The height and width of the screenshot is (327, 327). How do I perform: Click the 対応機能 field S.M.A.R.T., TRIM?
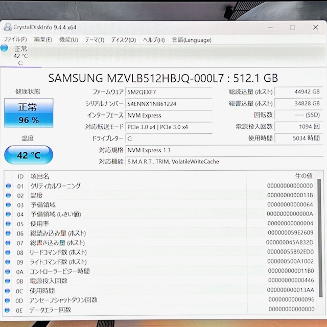(224, 161)
